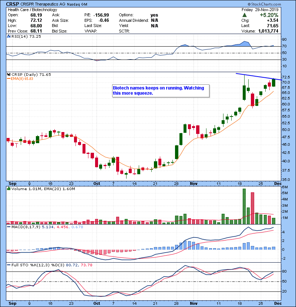The height and width of the screenshot is (307, 296).
Task: Click the MACD(8,17,9) indicator label
Action: 26,227
